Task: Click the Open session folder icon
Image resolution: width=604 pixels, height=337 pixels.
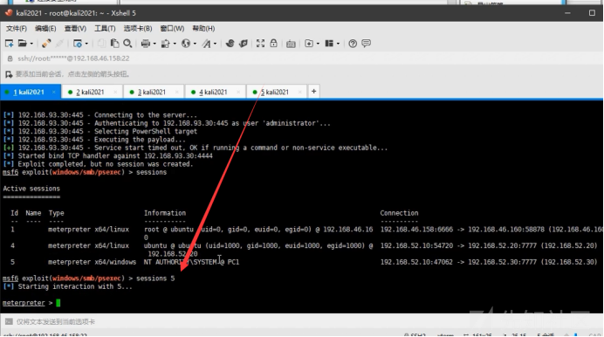Action: point(23,44)
